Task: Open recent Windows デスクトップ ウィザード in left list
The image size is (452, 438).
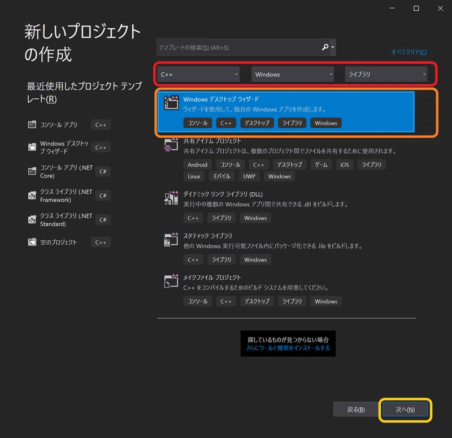Action: [x=64, y=148]
